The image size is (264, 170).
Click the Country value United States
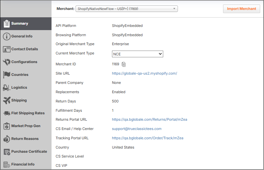[x=123, y=147]
